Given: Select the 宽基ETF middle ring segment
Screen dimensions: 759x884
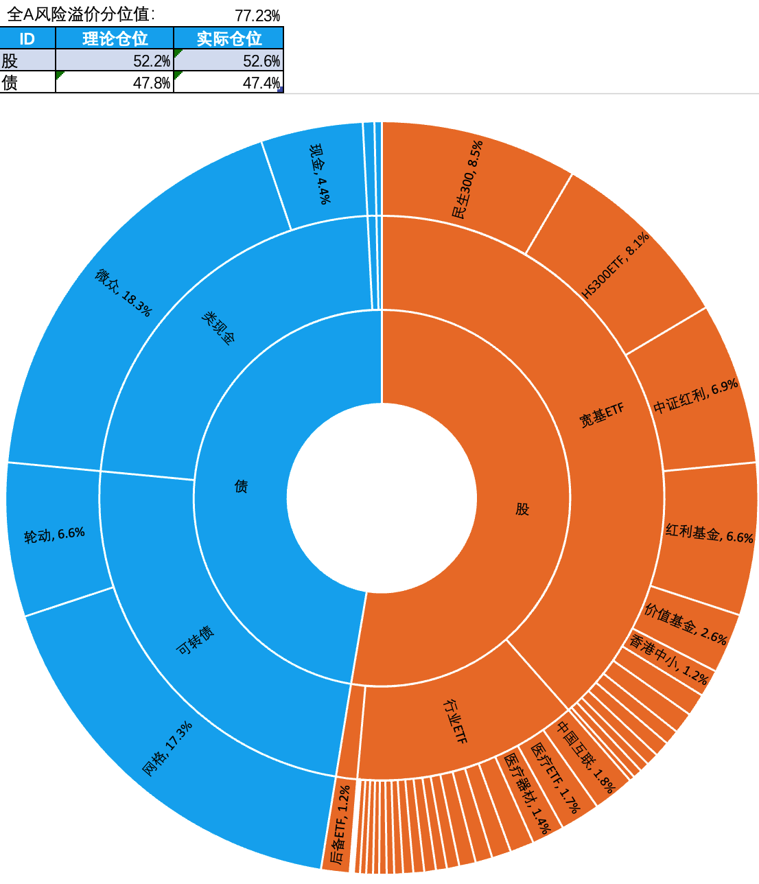Looking at the screenshot, I should pyautogui.click(x=603, y=415).
